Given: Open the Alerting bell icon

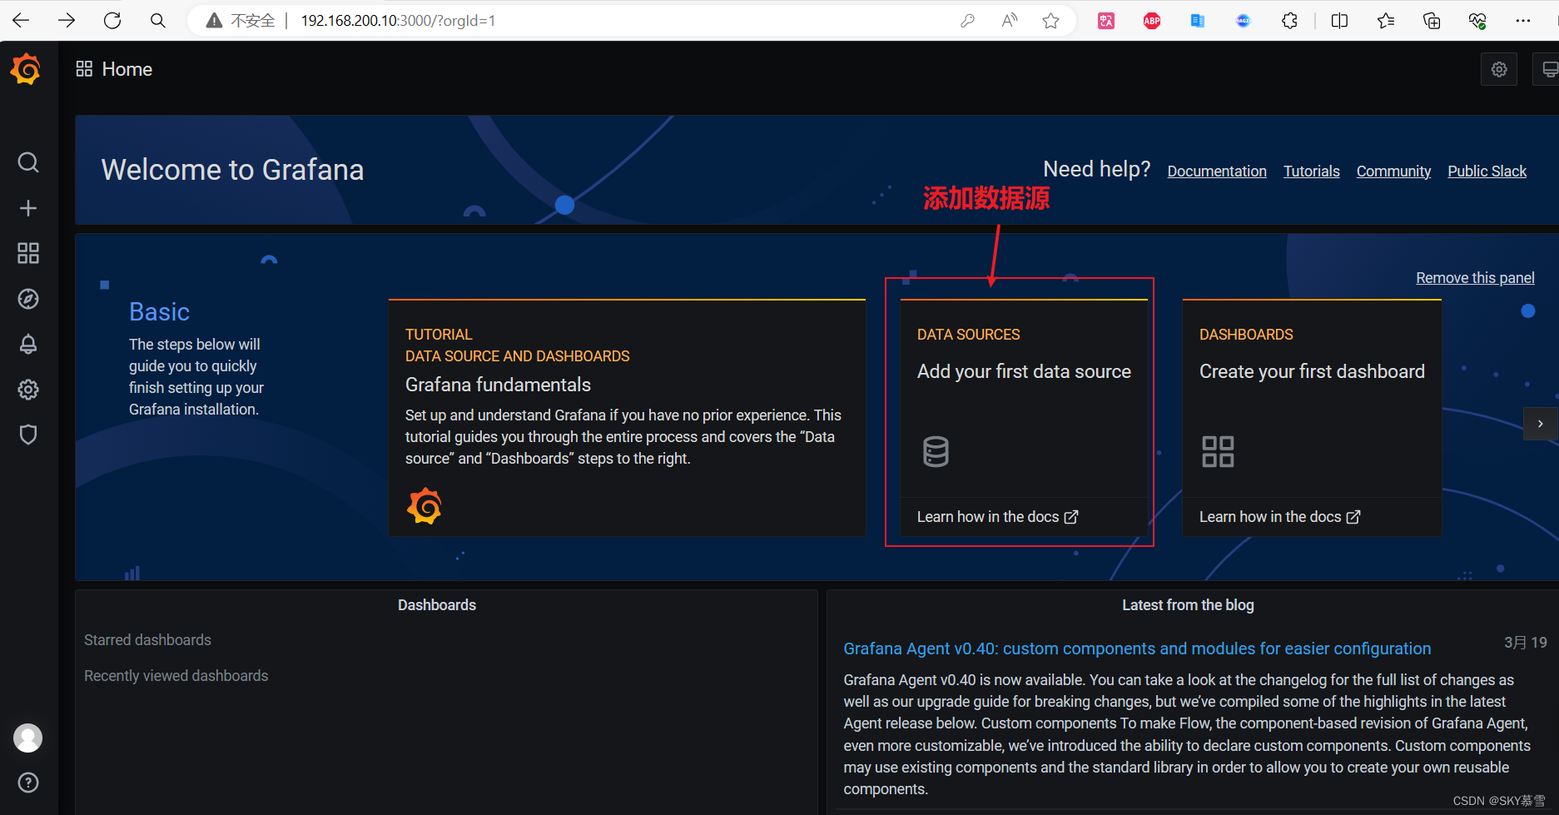Looking at the screenshot, I should click(x=28, y=344).
